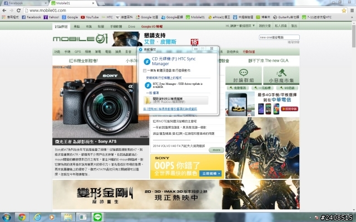The width and height of the screenshot is (356, 222).
Task: Open the Facebook bookmark
Action: point(31,17)
